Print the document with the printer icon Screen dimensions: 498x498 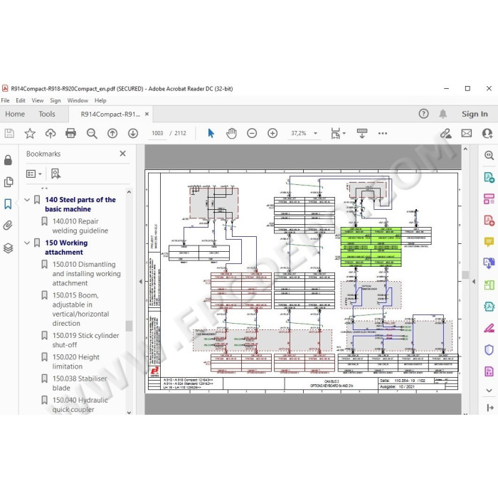[71, 134]
